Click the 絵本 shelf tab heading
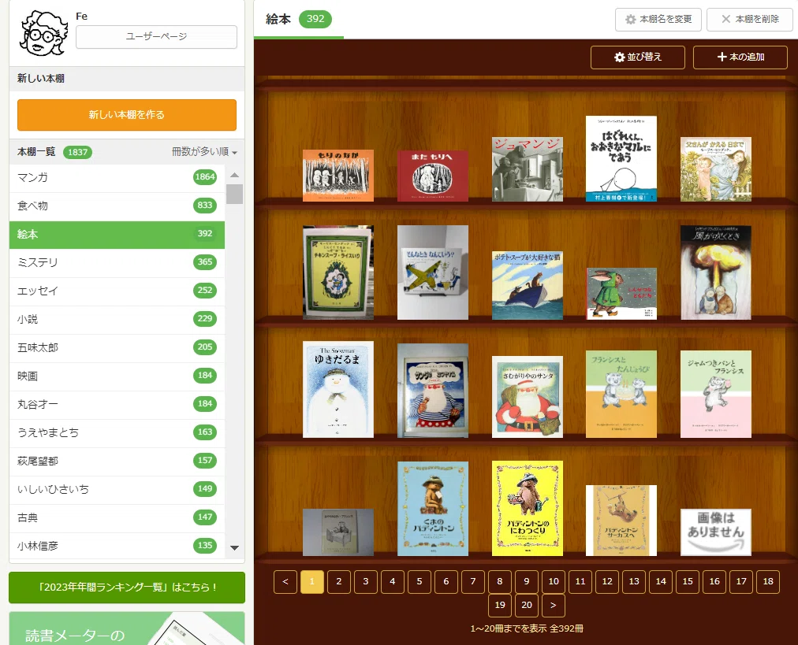The height and width of the screenshot is (645, 798). point(298,20)
